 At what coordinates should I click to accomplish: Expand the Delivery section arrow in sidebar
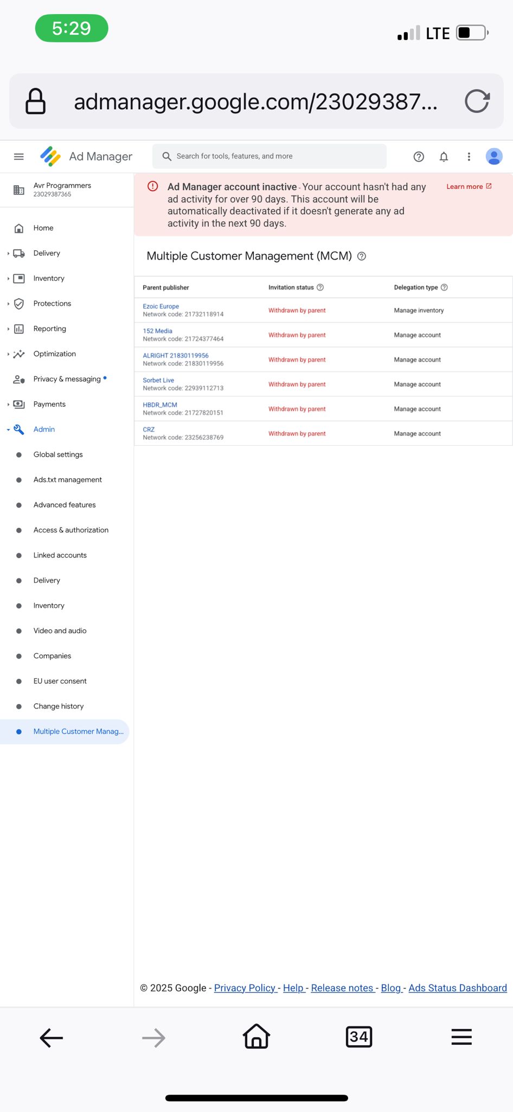(x=9, y=254)
